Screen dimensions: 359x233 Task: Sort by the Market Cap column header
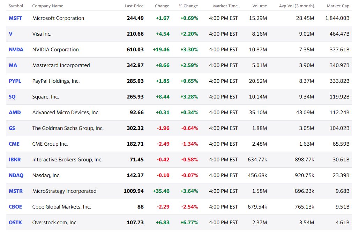pyautogui.click(x=338, y=6)
